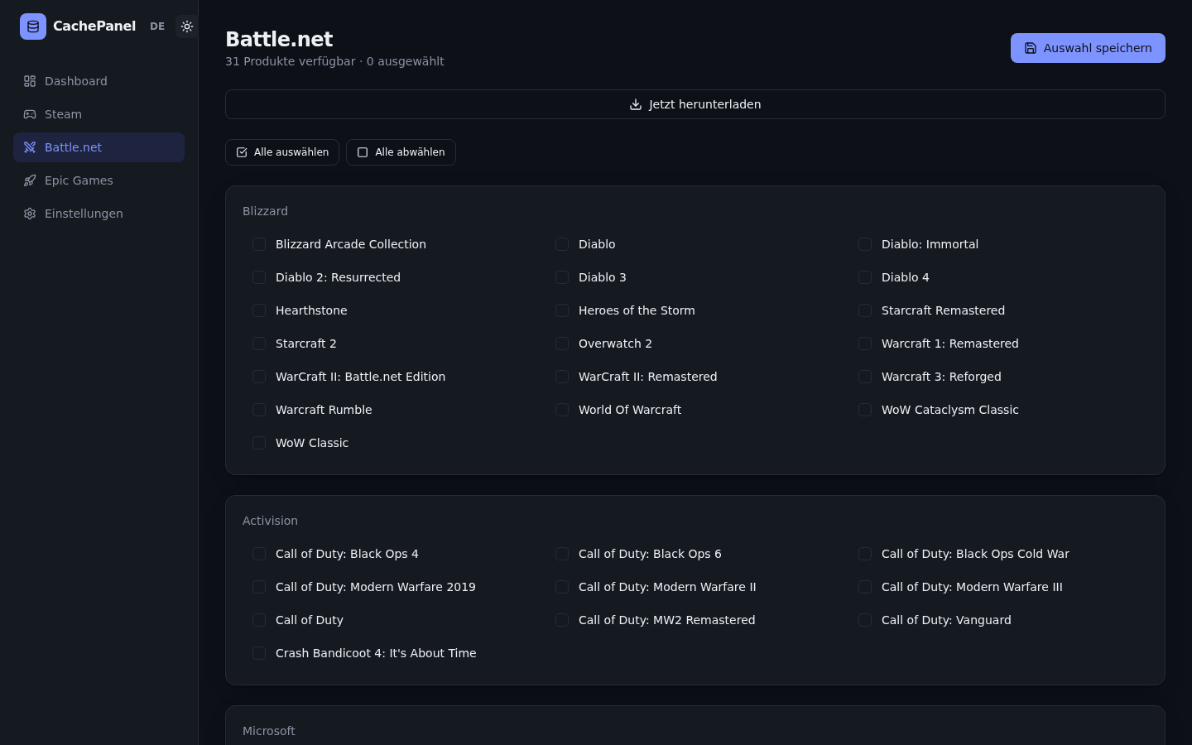Enable Call of Duty: Black Ops 4 checkbox
1192x745 pixels.
point(259,554)
